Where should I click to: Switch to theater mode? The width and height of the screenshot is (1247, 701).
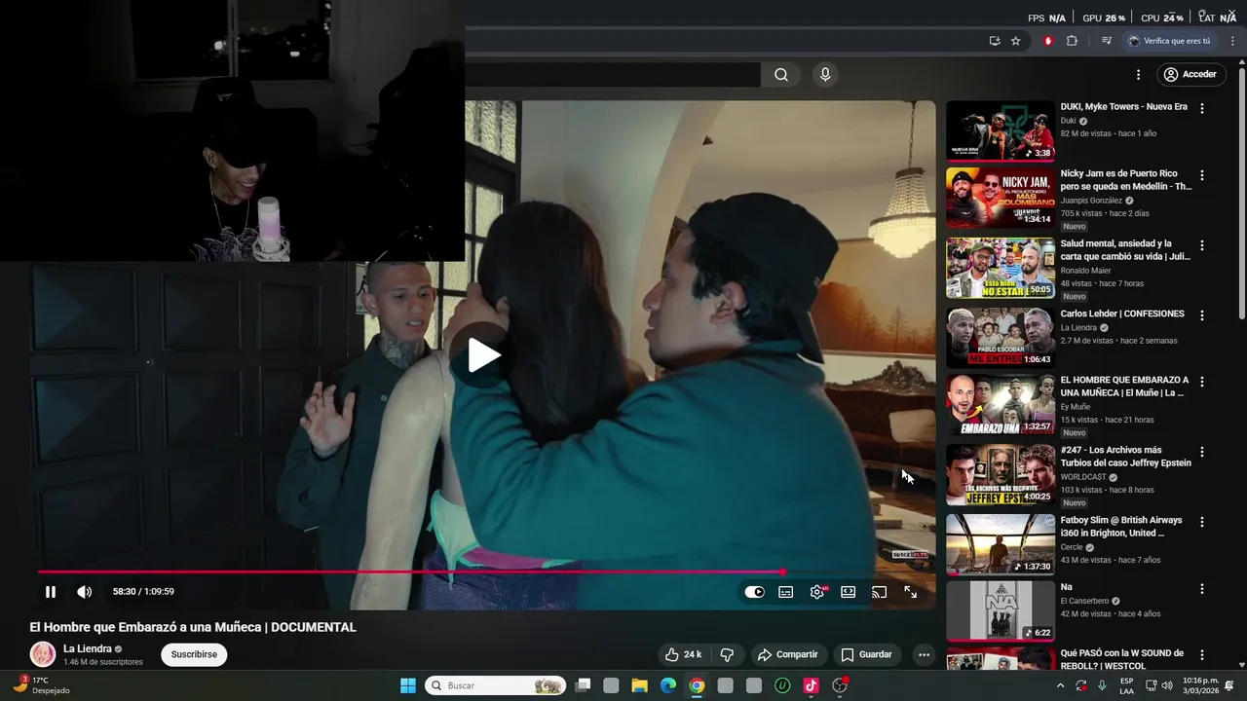pos(849,592)
